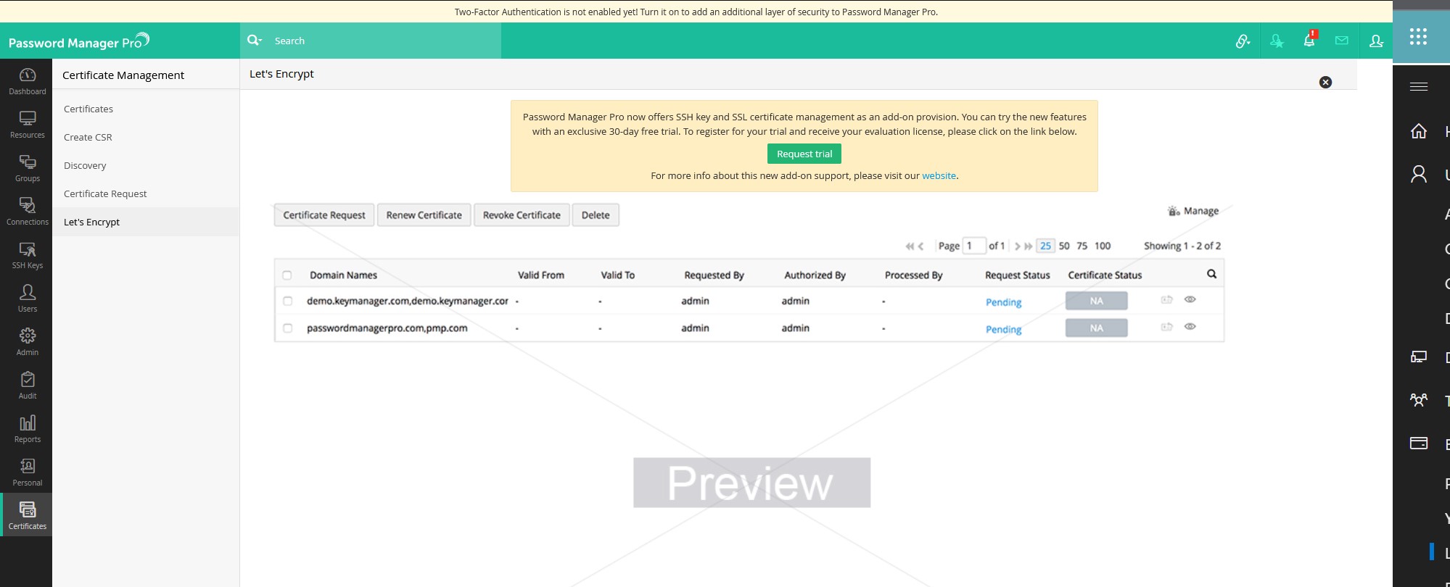
Task: Open the user account menu in header
Action: tap(1376, 41)
